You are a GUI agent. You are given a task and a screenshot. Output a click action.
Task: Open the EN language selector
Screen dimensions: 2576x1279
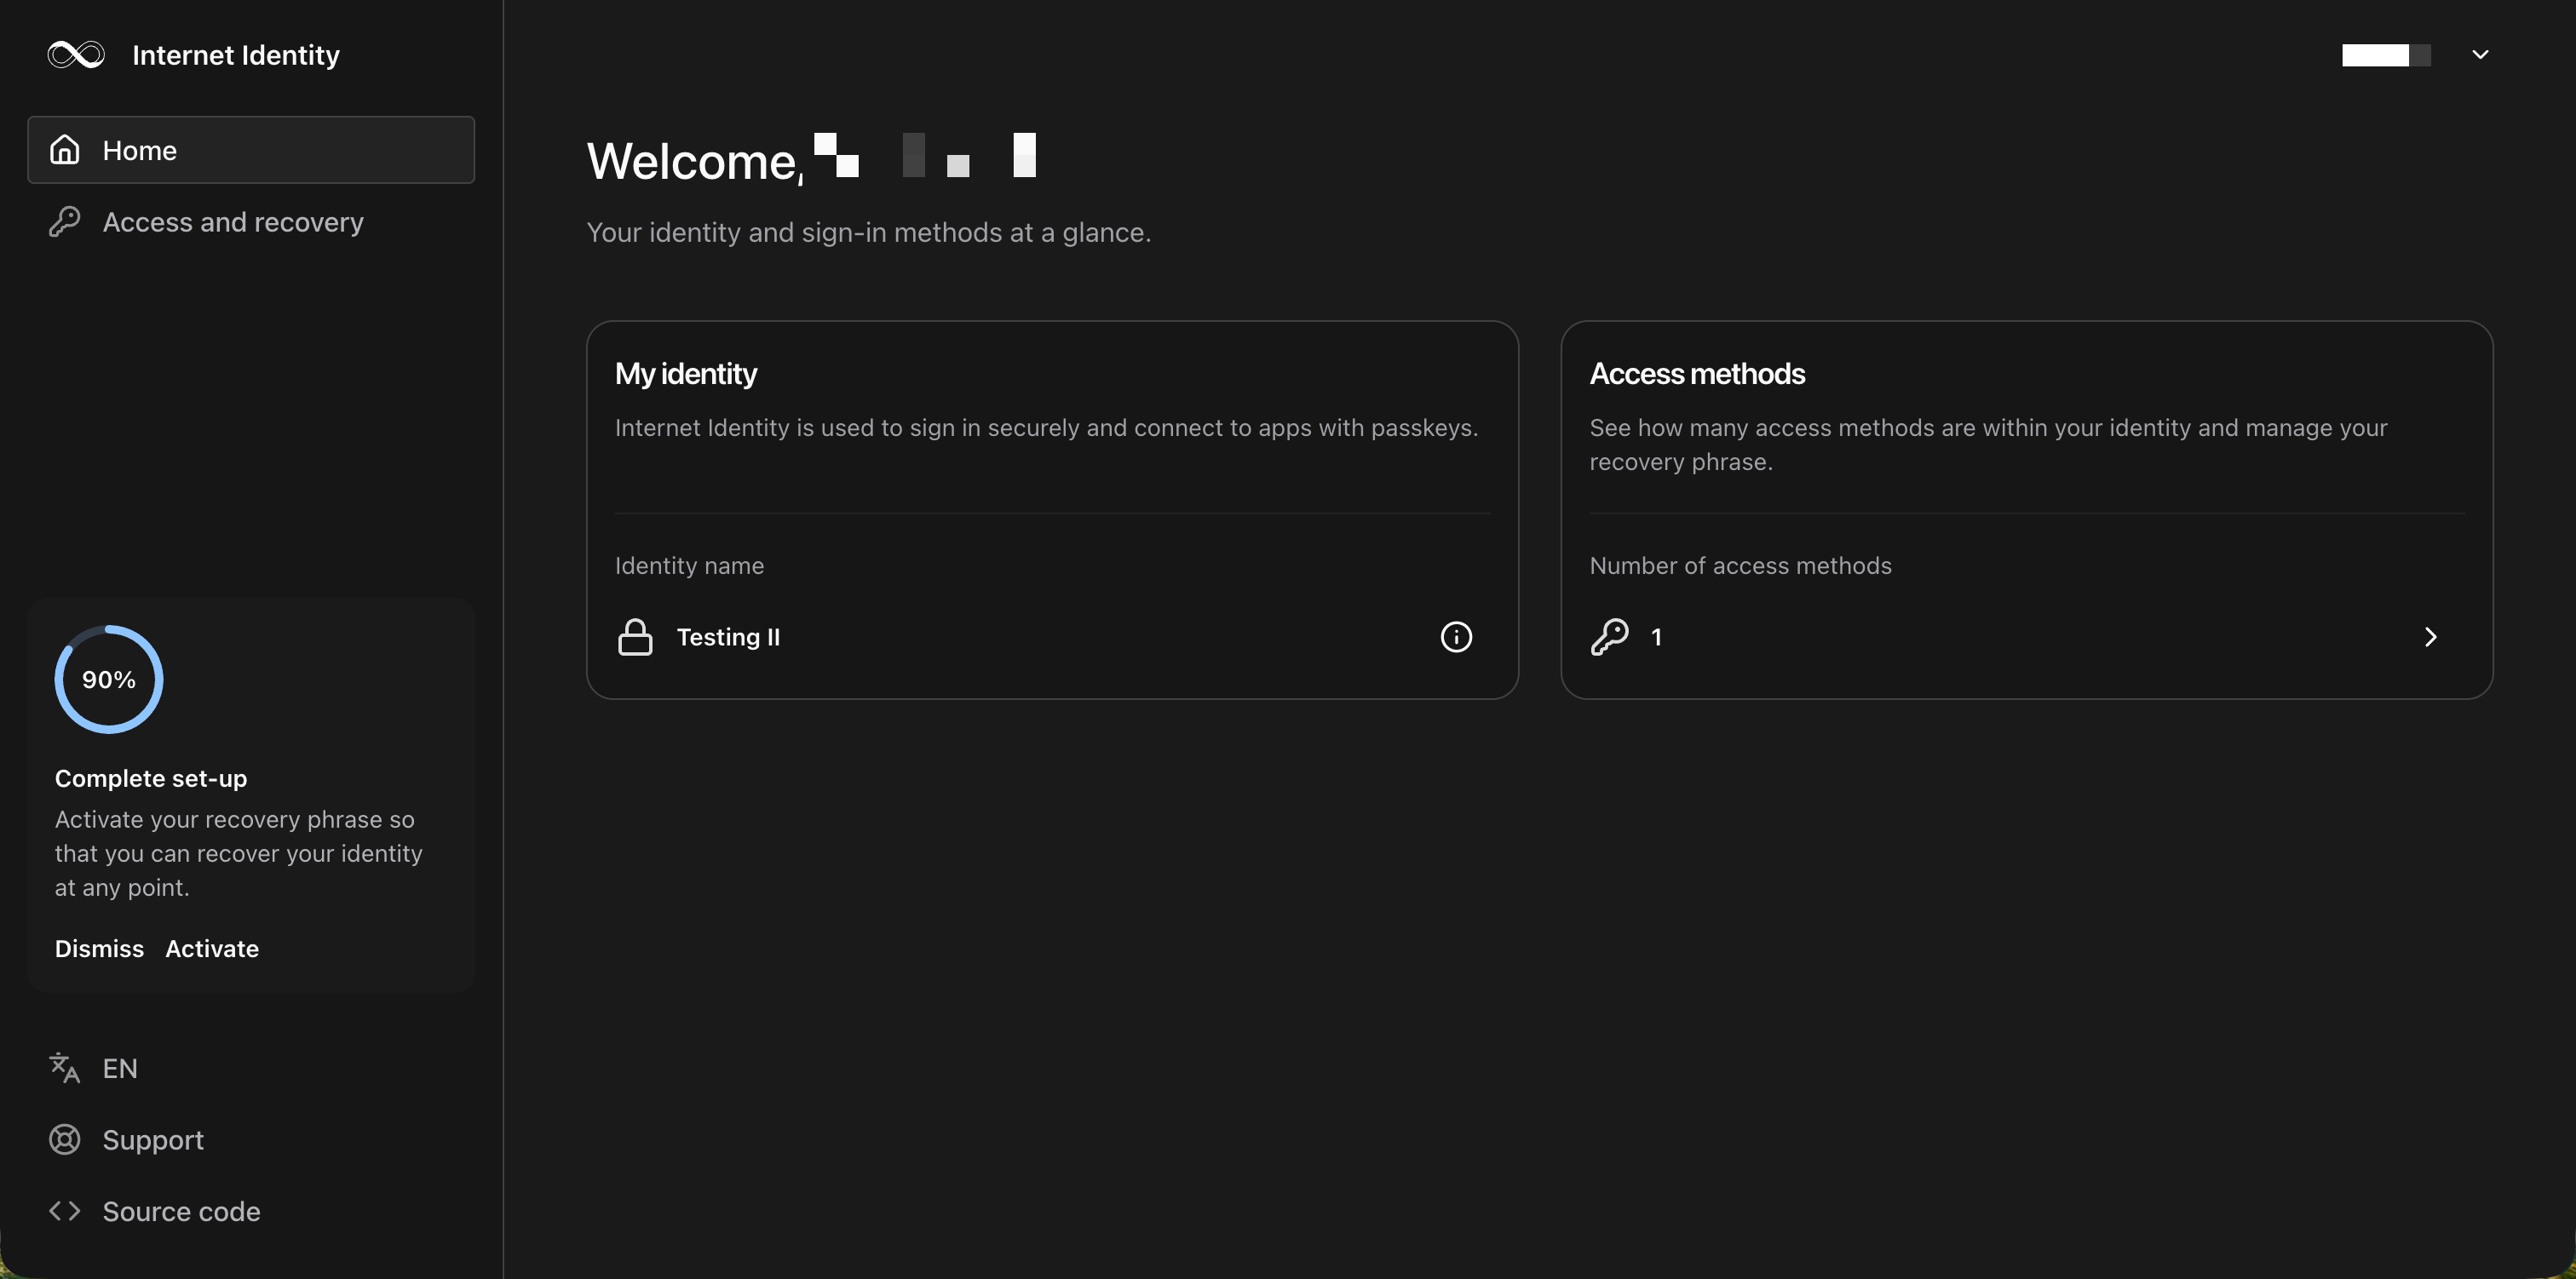120,1068
